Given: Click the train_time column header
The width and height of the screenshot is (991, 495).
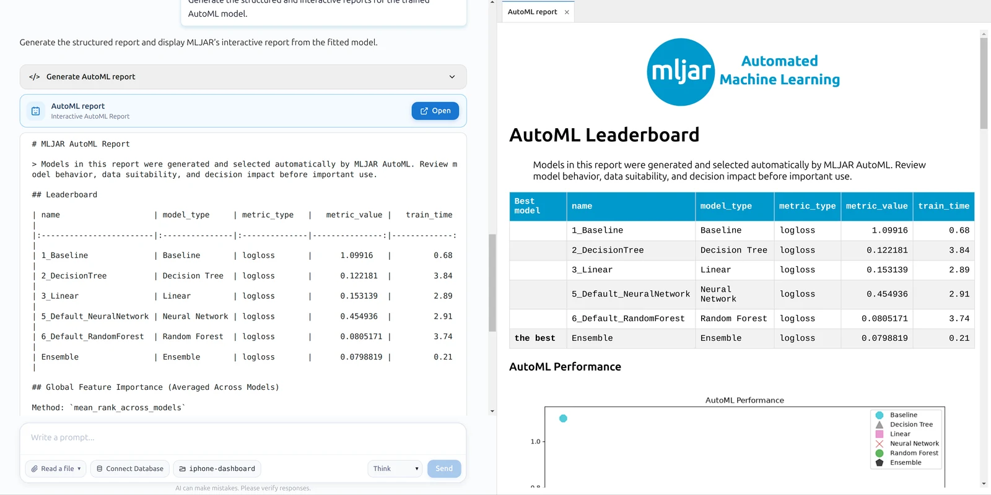Looking at the screenshot, I should 943,206.
